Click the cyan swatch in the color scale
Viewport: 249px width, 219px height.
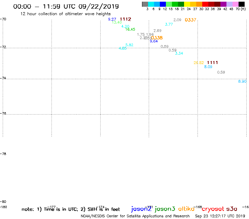151,4
